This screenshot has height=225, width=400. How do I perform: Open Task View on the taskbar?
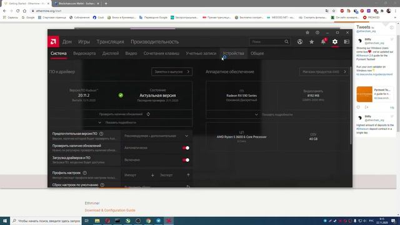coord(87,221)
